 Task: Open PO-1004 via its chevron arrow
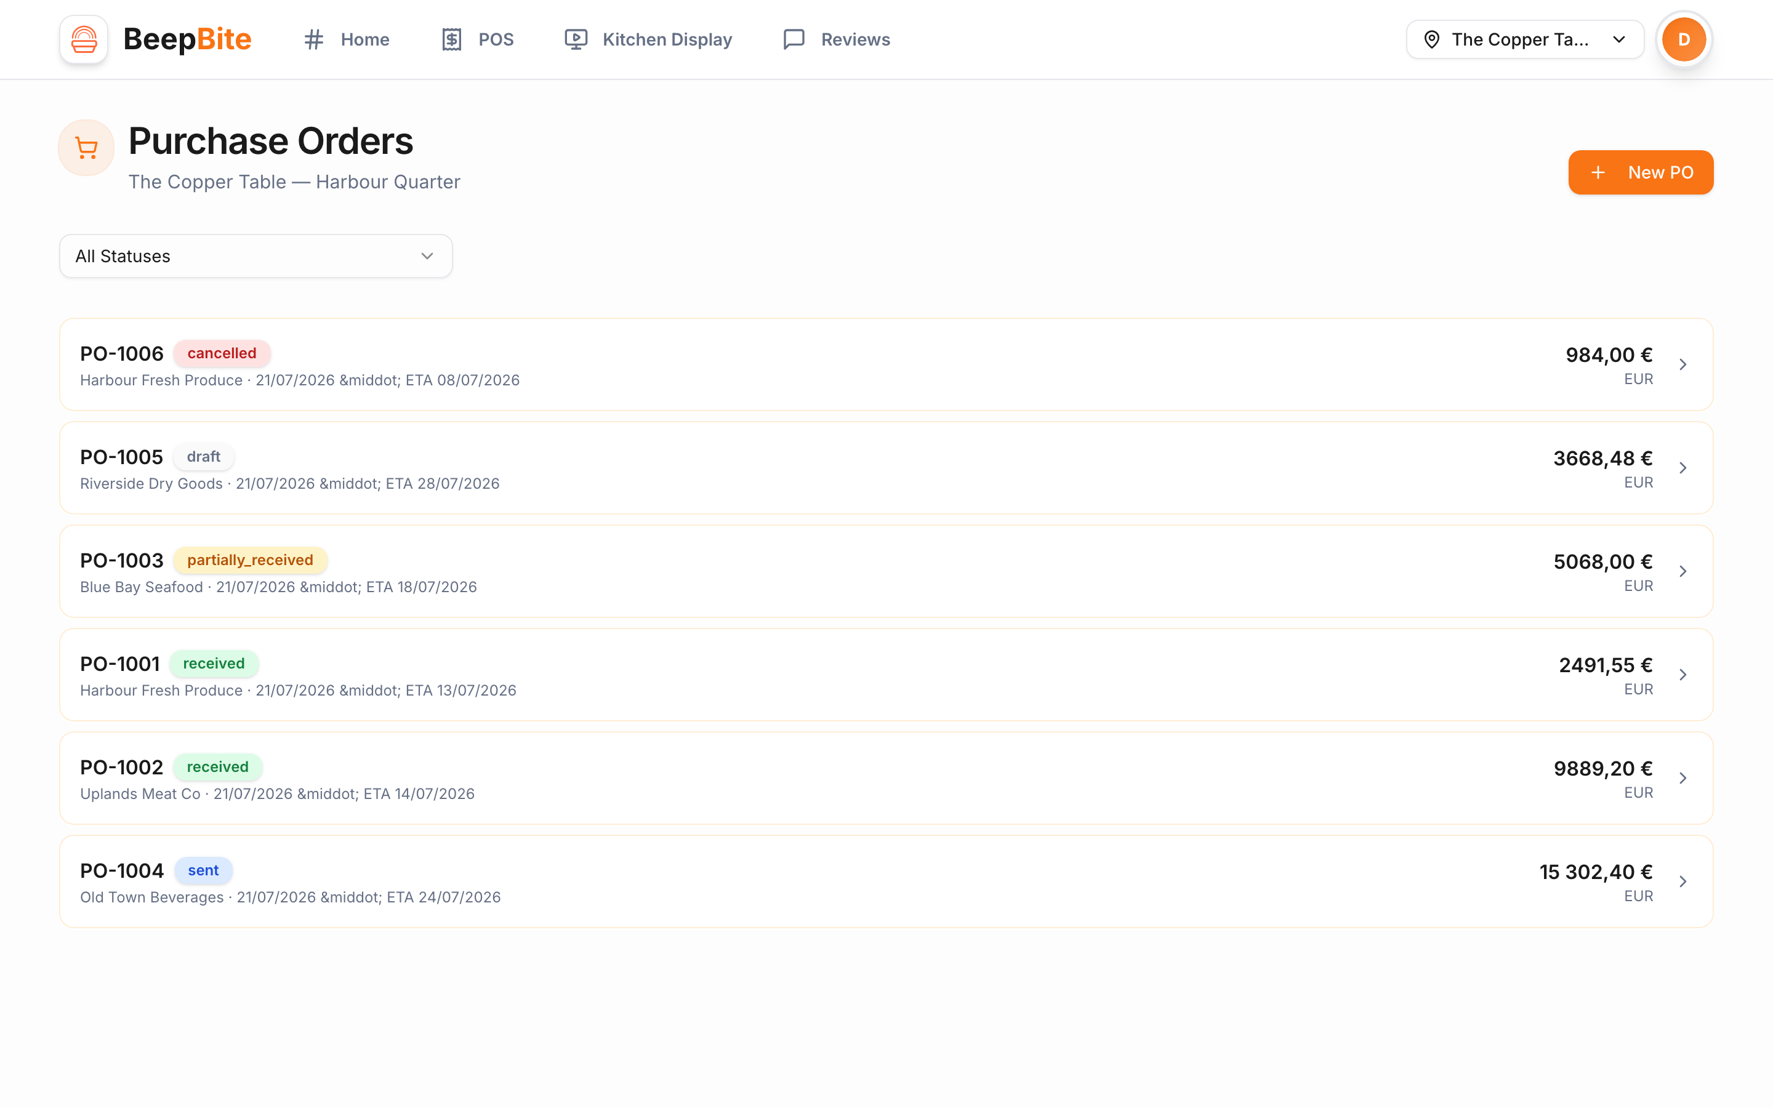tap(1683, 881)
